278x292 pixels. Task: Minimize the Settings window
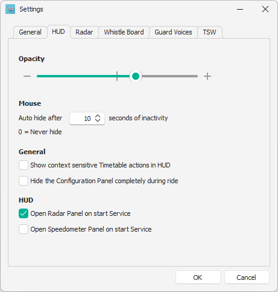pyautogui.click(x=240, y=9)
